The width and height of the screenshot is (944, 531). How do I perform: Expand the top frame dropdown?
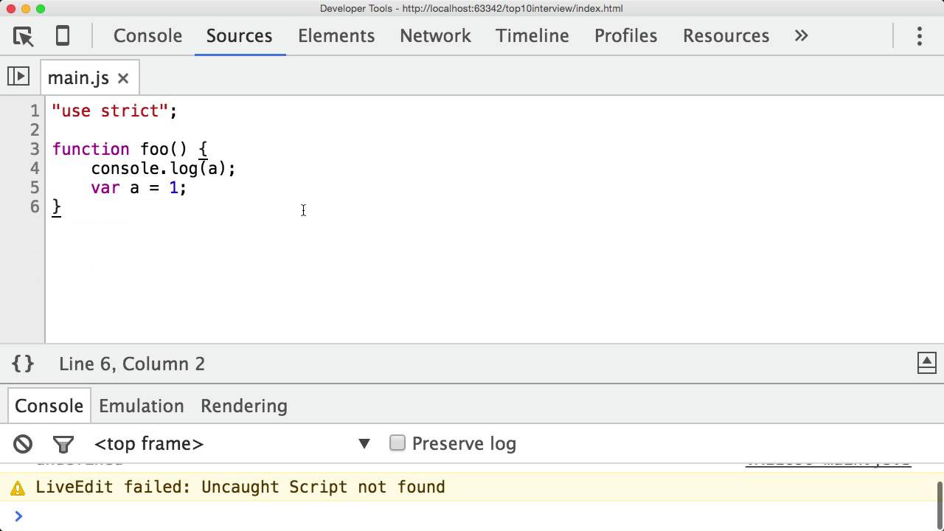pos(364,444)
